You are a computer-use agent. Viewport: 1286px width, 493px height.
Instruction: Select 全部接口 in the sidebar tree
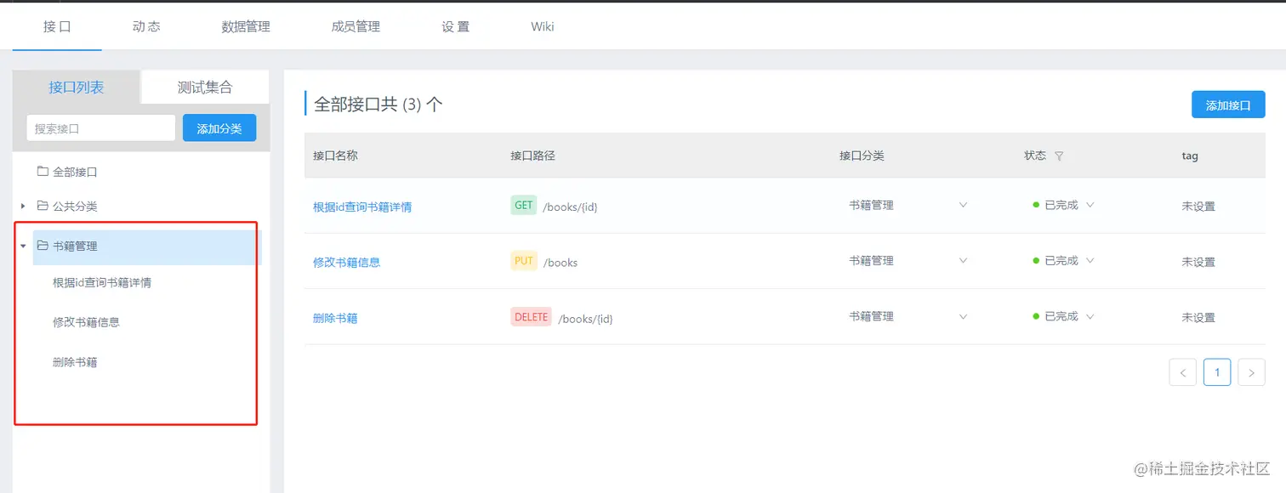75,172
